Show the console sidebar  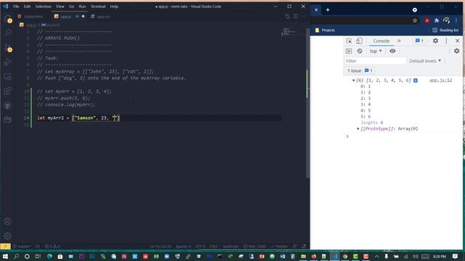[349, 51]
